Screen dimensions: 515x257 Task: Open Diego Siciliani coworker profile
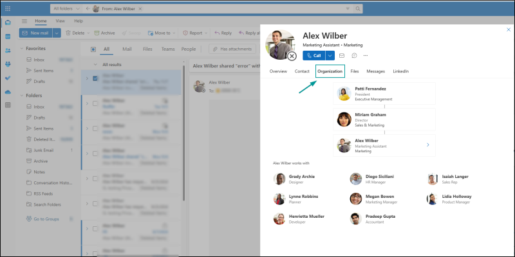click(372, 179)
